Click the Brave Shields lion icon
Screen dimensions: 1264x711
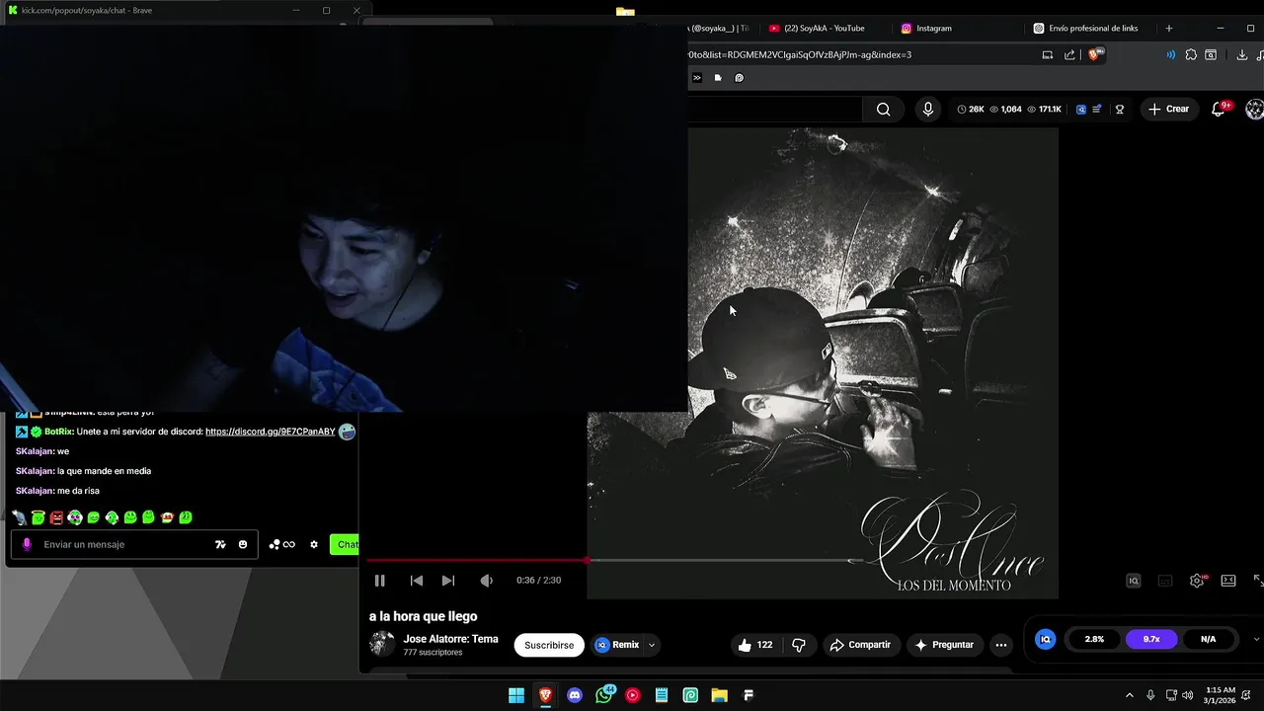click(1094, 55)
